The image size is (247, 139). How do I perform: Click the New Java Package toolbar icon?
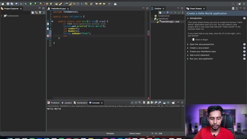(47, 4)
